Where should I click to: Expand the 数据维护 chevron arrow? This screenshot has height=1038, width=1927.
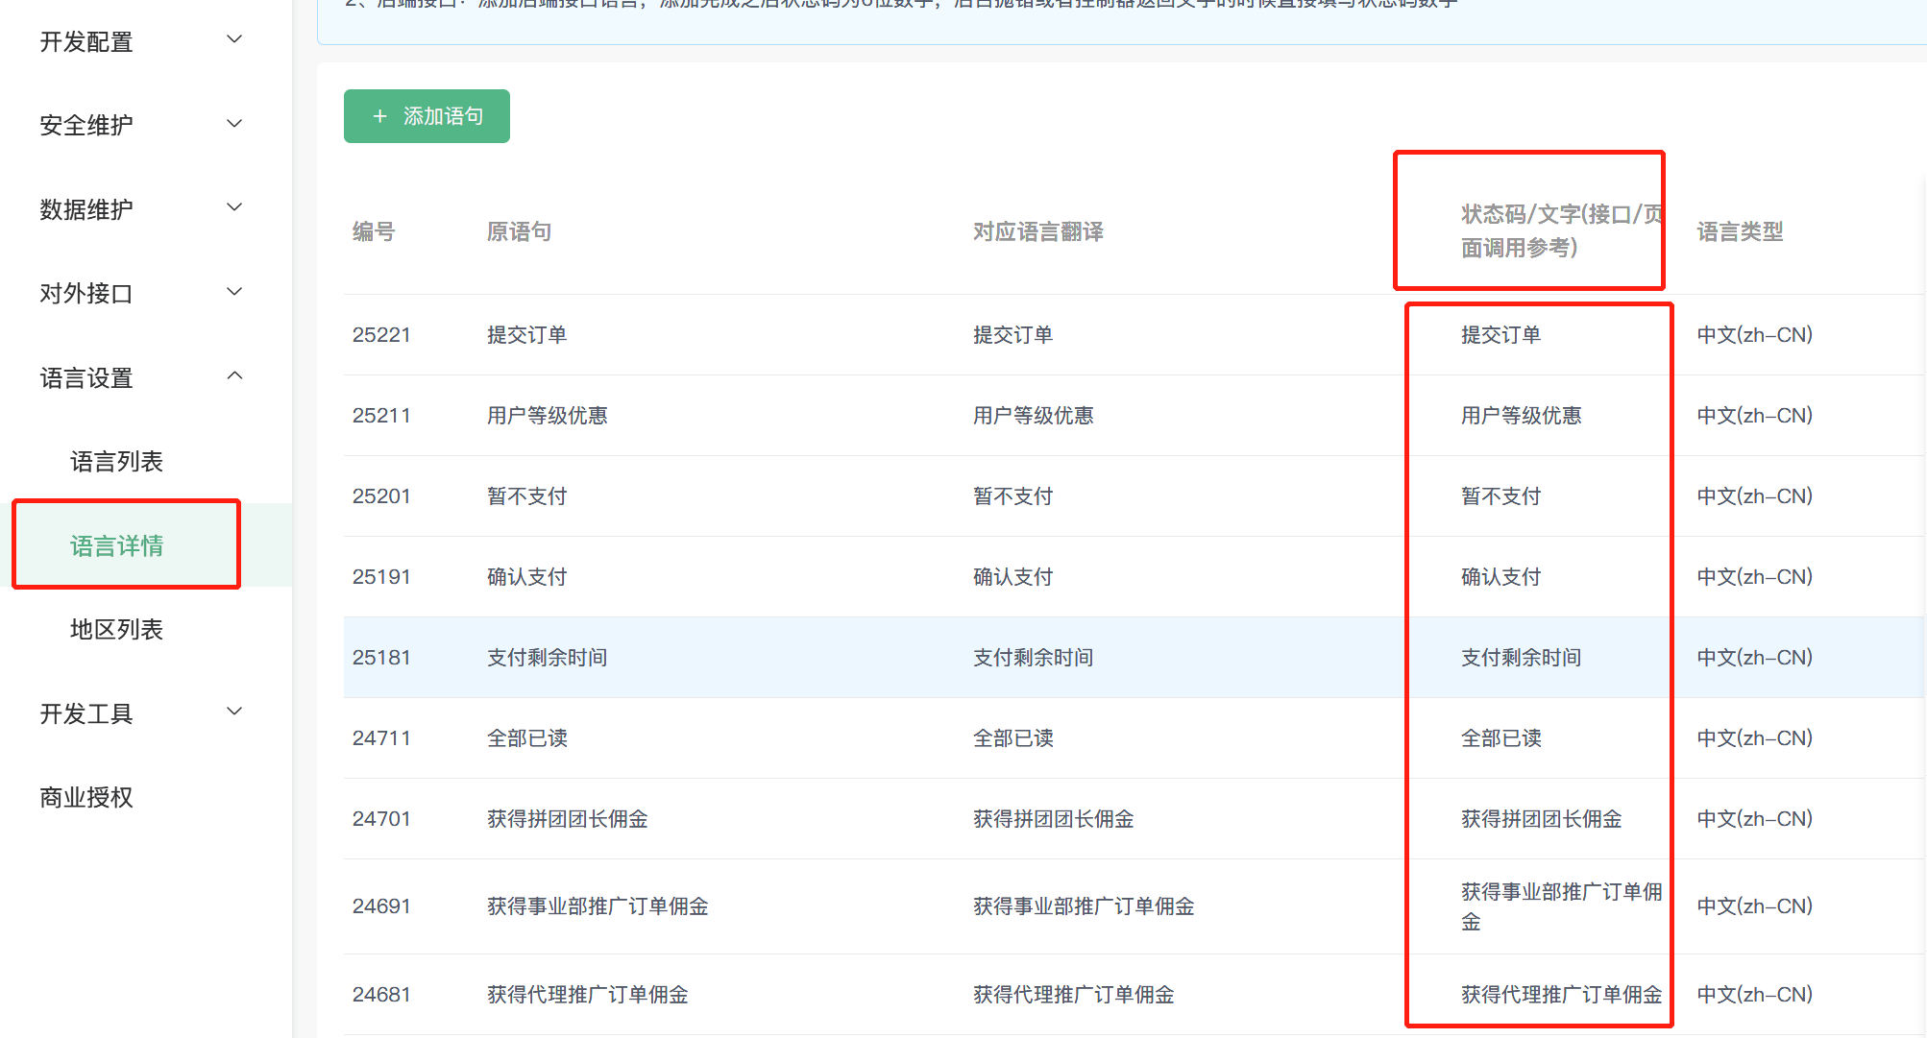tap(234, 207)
